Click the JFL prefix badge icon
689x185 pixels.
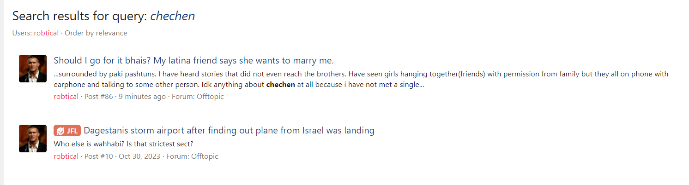(67, 131)
